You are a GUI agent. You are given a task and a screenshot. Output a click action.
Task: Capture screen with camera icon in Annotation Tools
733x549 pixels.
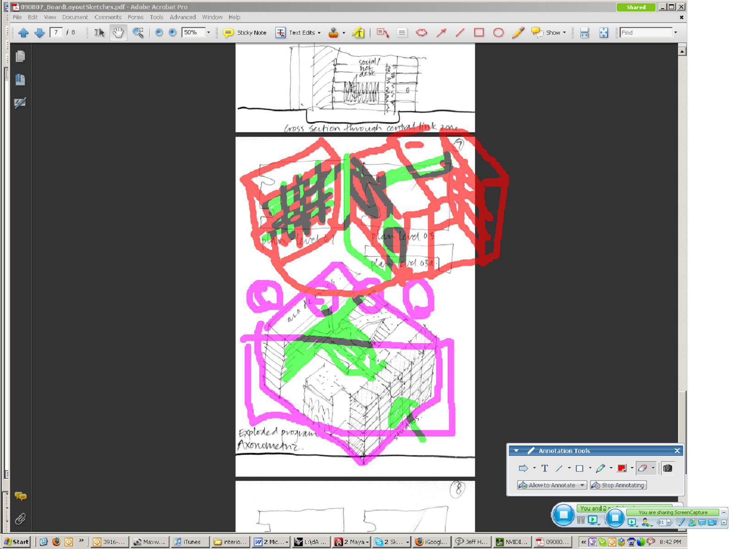[668, 468]
